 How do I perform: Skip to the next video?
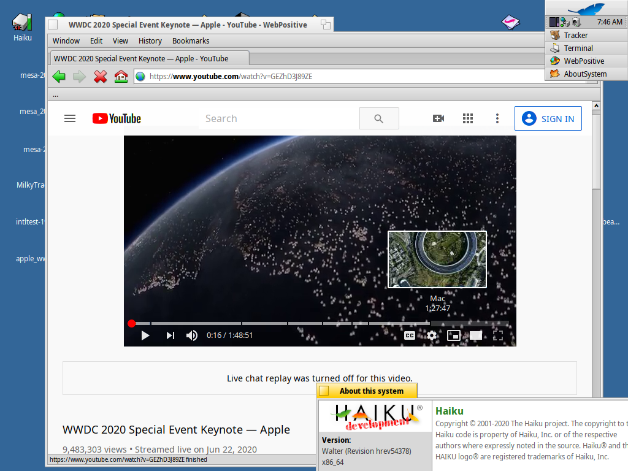[x=170, y=335]
